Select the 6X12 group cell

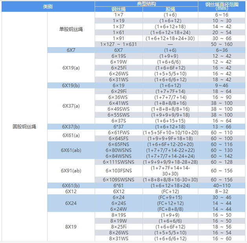(x=71, y=191)
